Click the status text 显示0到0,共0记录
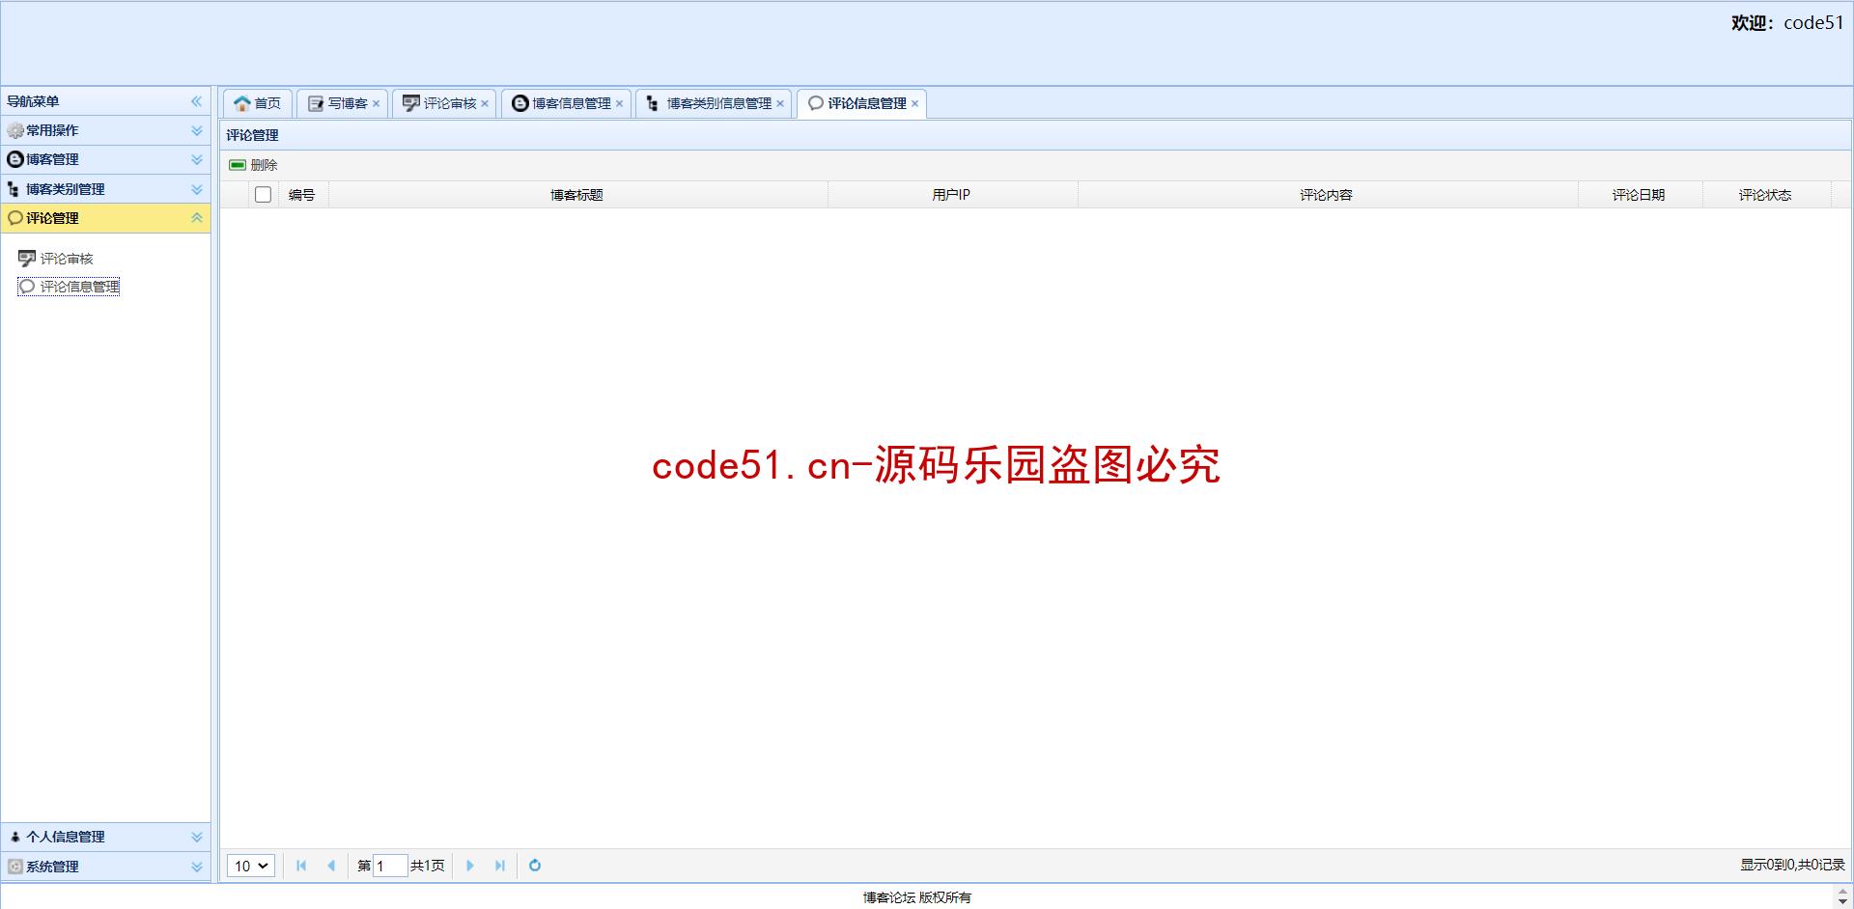 [x=1792, y=866]
